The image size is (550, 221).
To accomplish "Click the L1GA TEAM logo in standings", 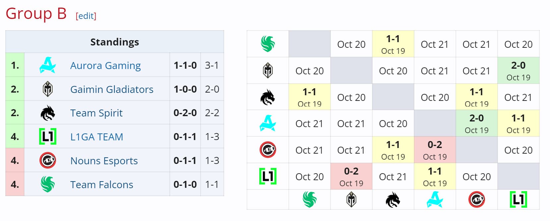I will click(47, 136).
